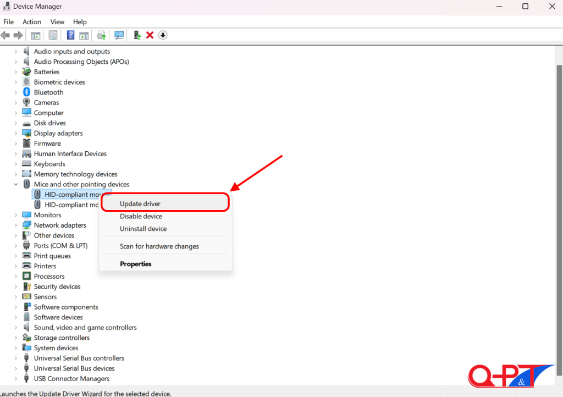The width and height of the screenshot is (563, 397).
Task: Click the Bluetooth device category icon
Action: (x=26, y=92)
